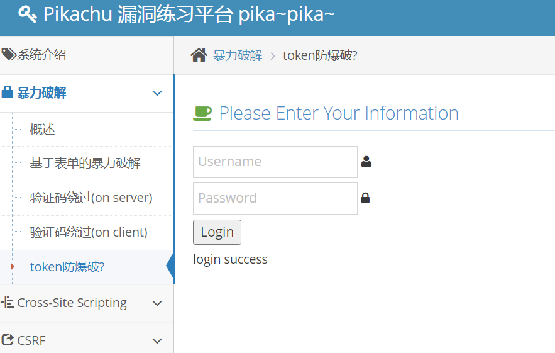The image size is (555, 353).
Task: Open the 概述 submenu item
Action: click(x=43, y=130)
